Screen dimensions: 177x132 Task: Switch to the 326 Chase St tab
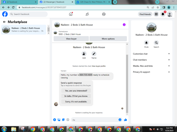click(93, 2)
